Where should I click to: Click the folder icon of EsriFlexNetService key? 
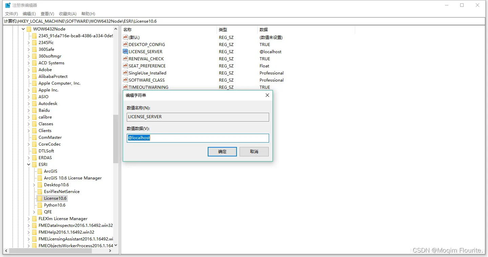coord(40,191)
